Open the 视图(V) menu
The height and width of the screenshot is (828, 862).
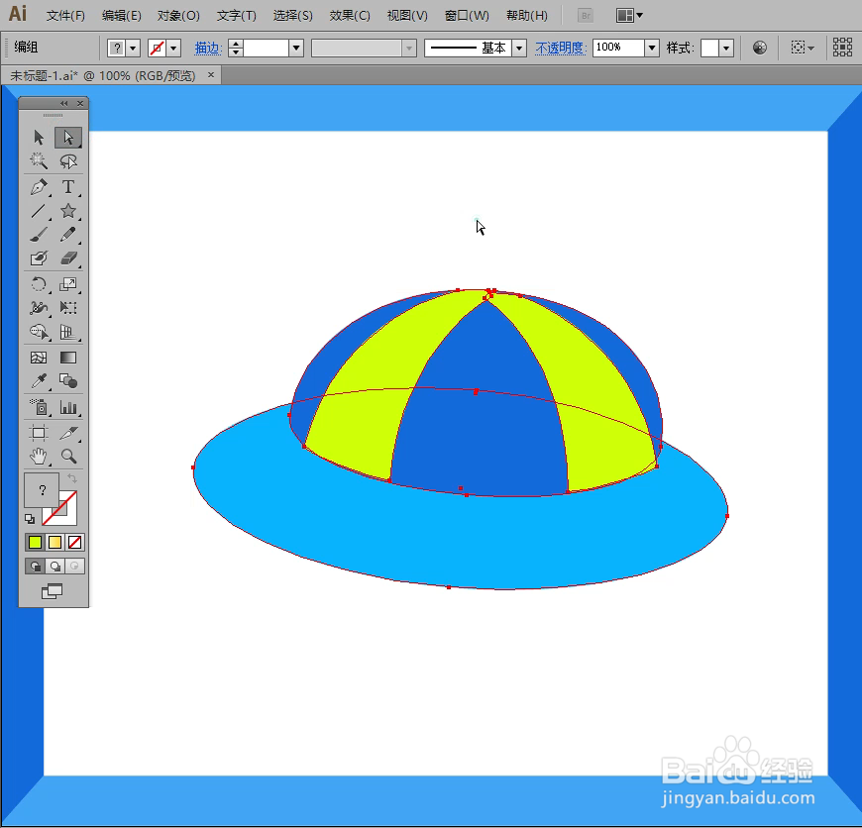click(407, 16)
